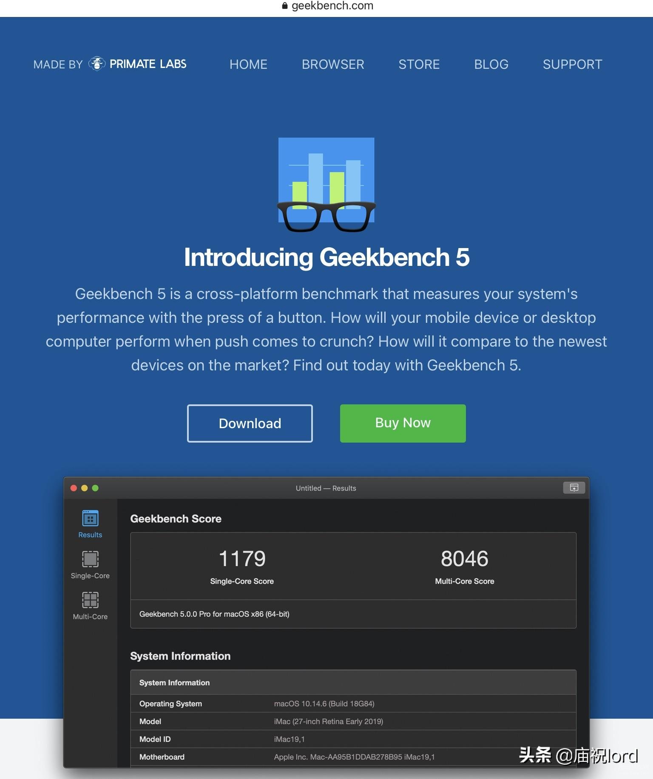Viewport: 653px width, 779px height.
Task: Click the geekbench.com address text
Action: coord(332,6)
